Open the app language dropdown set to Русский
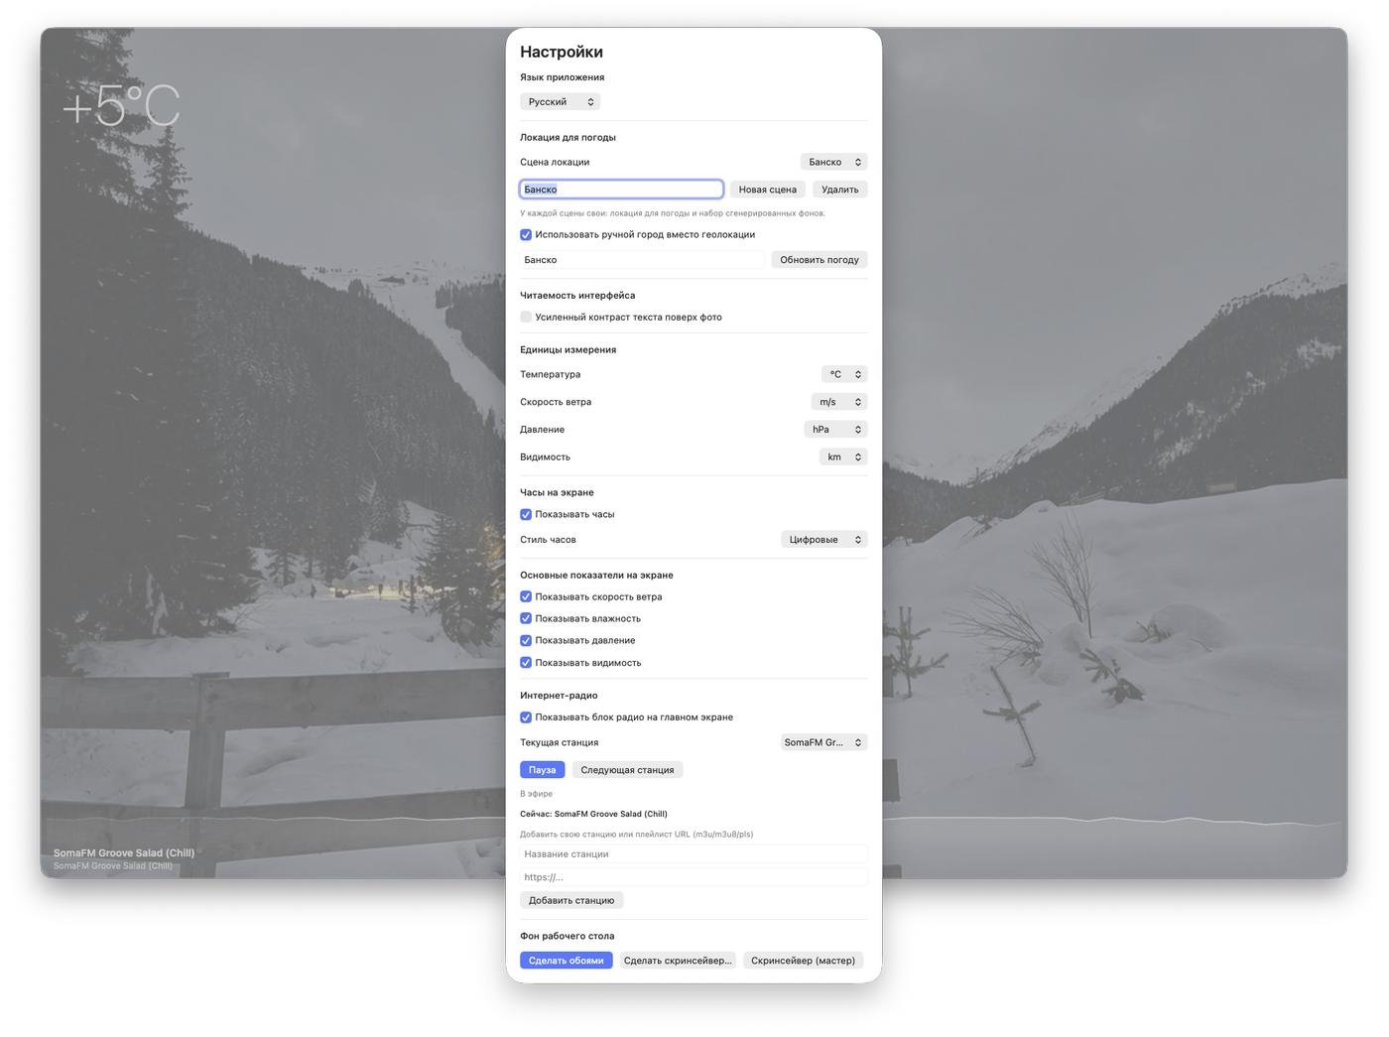The width and height of the screenshot is (1389, 1037). click(560, 102)
